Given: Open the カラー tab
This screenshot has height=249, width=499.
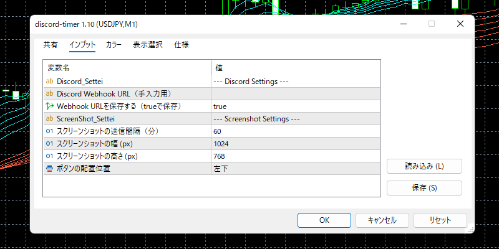Looking at the screenshot, I should (114, 45).
